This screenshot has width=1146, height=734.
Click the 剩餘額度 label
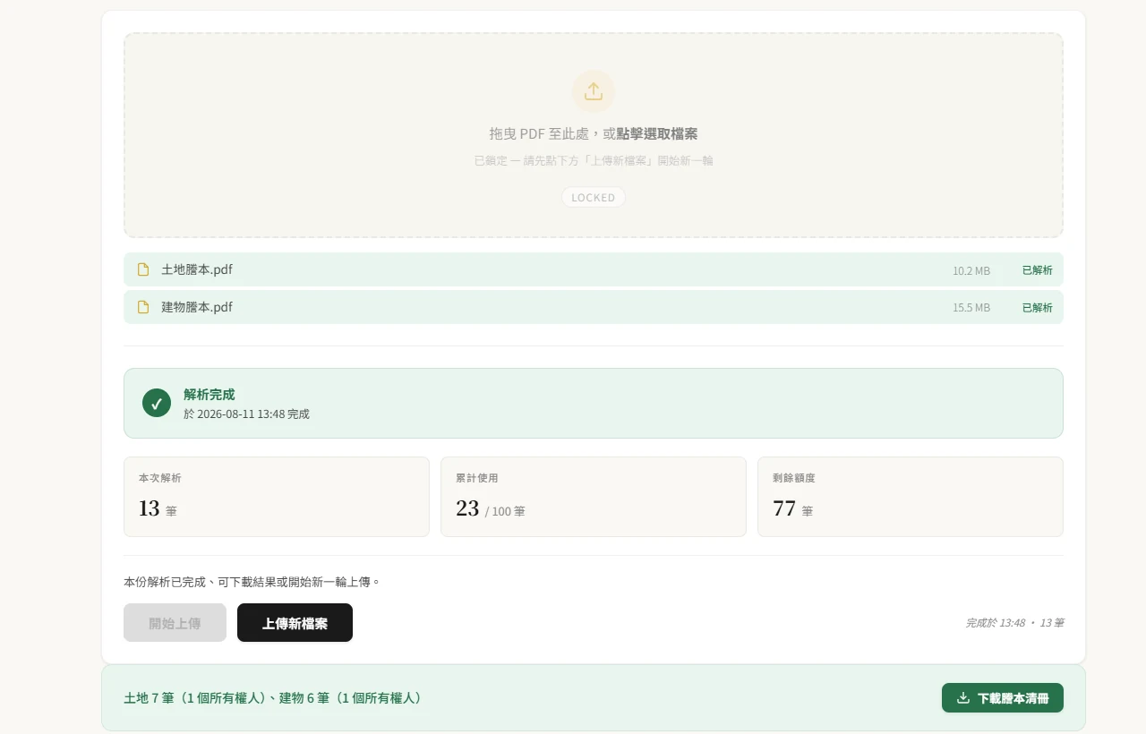pyautogui.click(x=794, y=478)
